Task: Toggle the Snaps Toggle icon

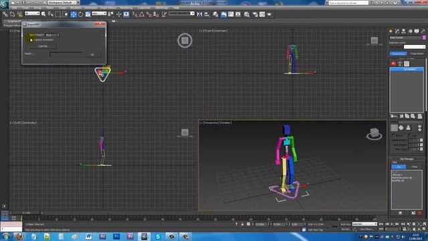Action: click(135, 14)
